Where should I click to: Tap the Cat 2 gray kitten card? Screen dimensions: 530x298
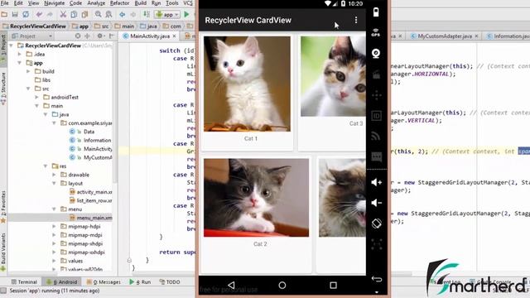coord(256,198)
